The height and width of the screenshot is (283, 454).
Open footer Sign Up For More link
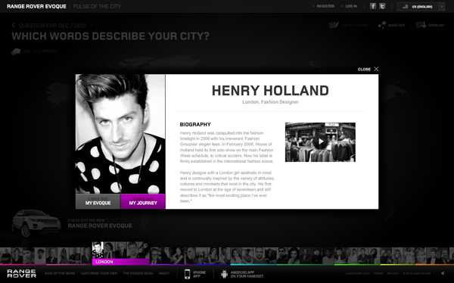tap(60, 273)
